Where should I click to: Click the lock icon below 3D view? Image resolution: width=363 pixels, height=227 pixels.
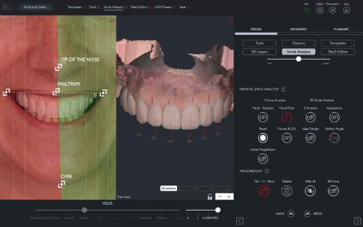click(210, 197)
